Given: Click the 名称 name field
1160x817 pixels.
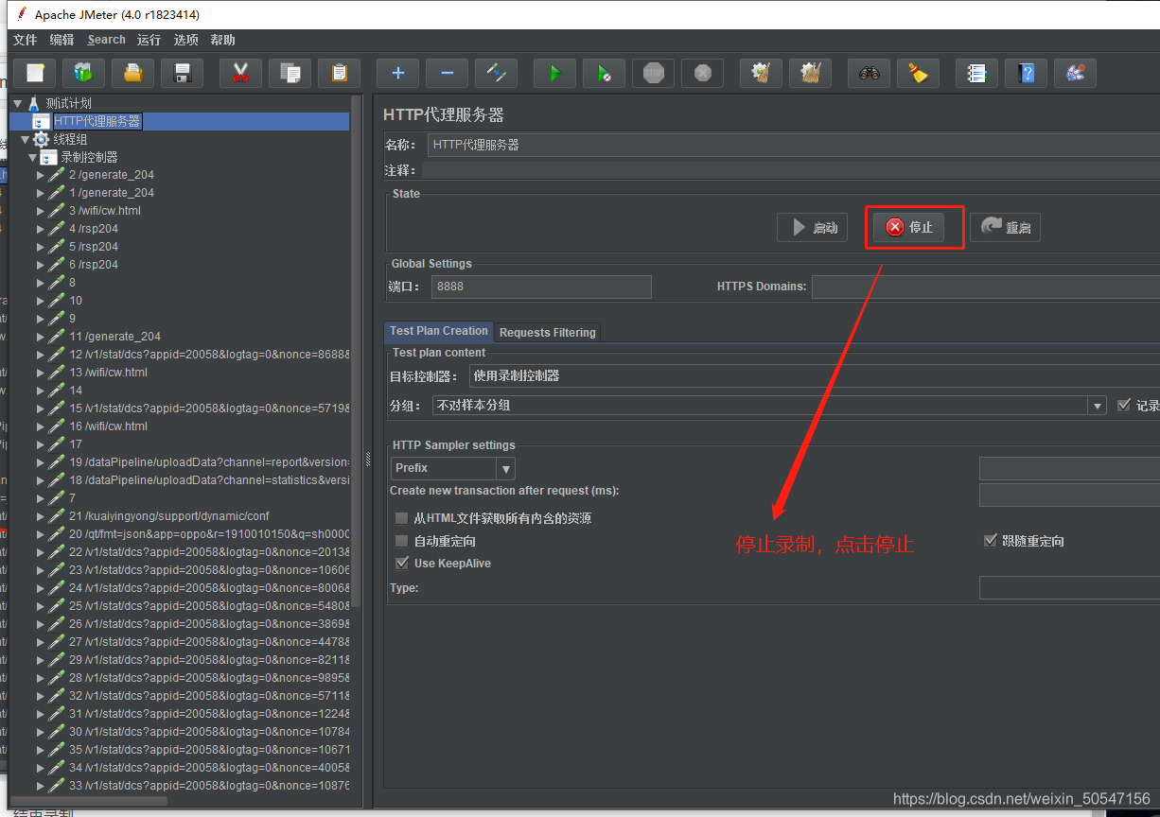Looking at the screenshot, I should 794,145.
